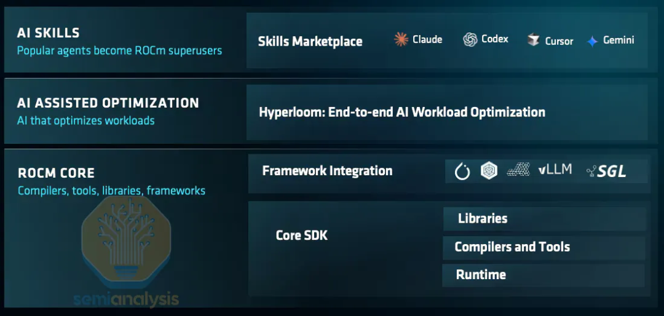Click the PyTorch flame logo icon
Viewport: 664px width, 316px height.
(x=462, y=172)
